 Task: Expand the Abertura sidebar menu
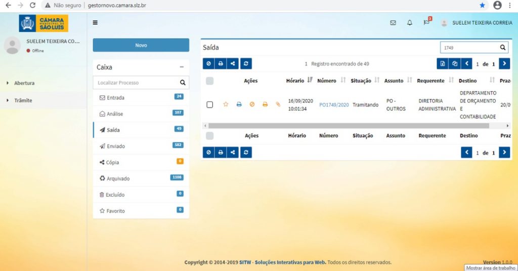coord(24,83)
